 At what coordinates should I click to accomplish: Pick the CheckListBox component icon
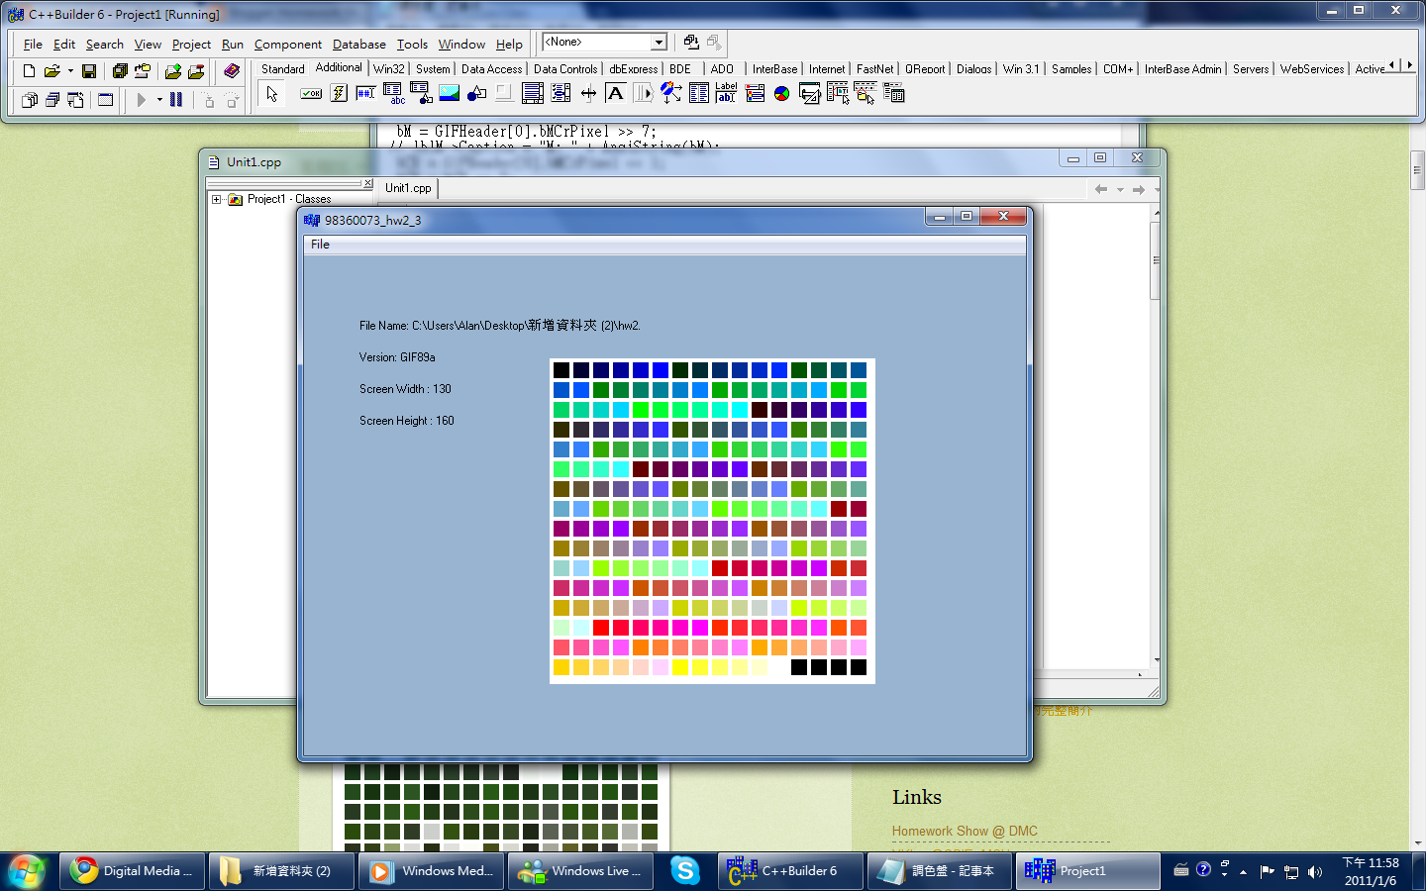(x=560, y=94)
